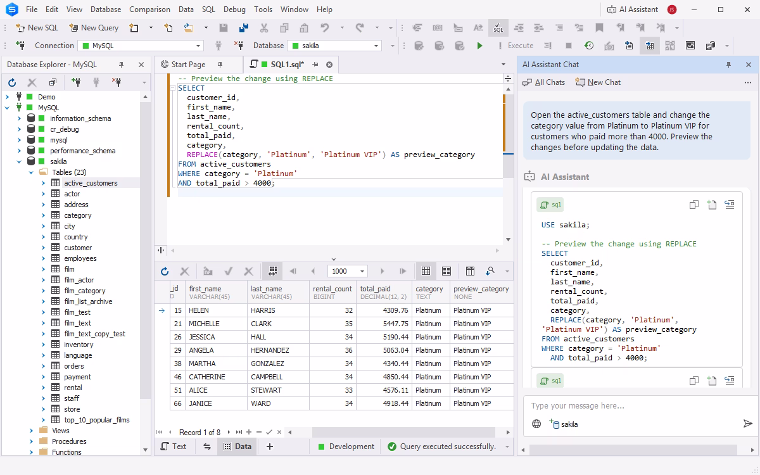Open the AI Assistant button in title bar
This screenshot has height=475, width=760.
pyautogui.click(x=632, y=9)
